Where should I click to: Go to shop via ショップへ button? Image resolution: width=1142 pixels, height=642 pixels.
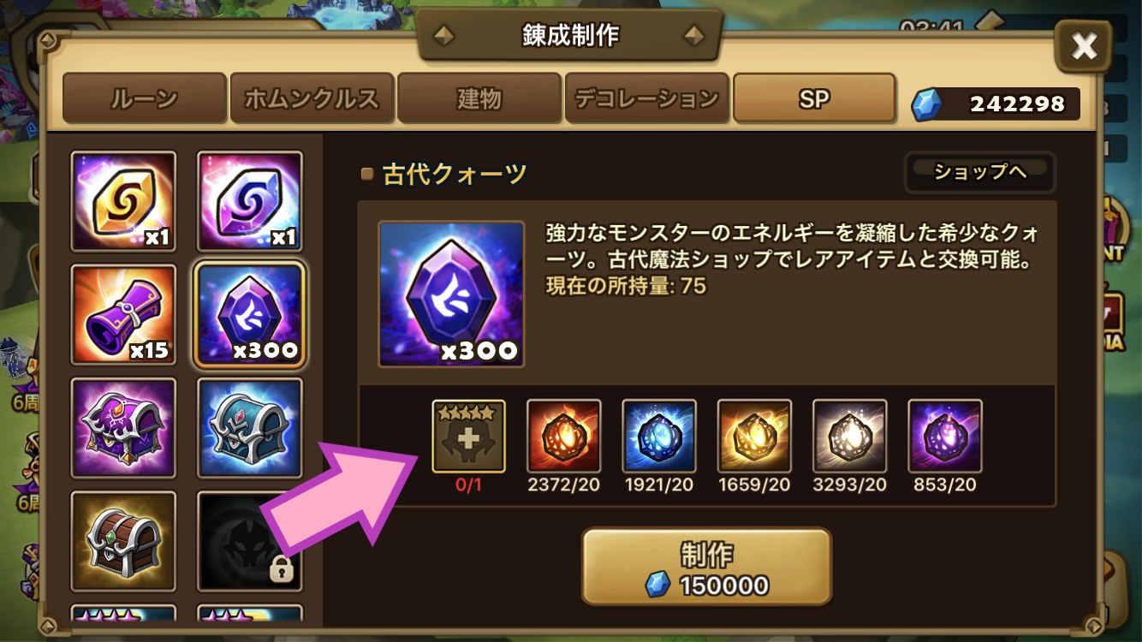(x=980, y=172)
